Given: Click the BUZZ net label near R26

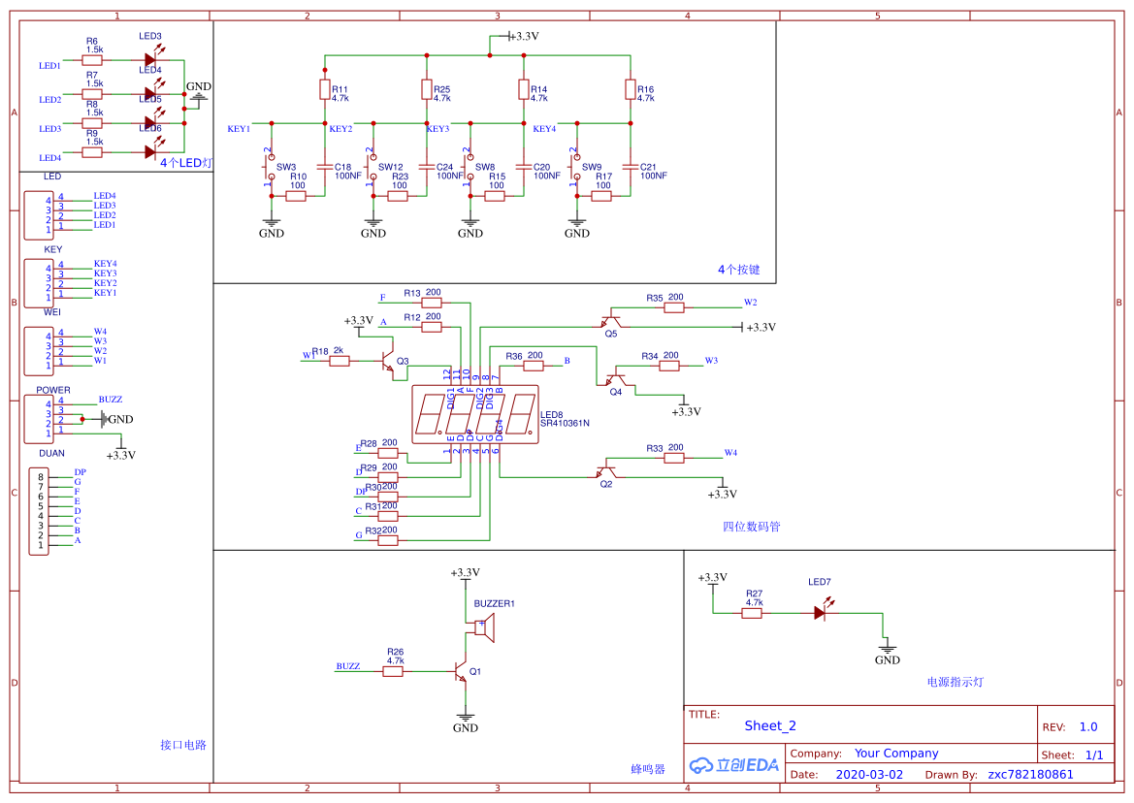Looking at the screenshot, I should [348, 665].
